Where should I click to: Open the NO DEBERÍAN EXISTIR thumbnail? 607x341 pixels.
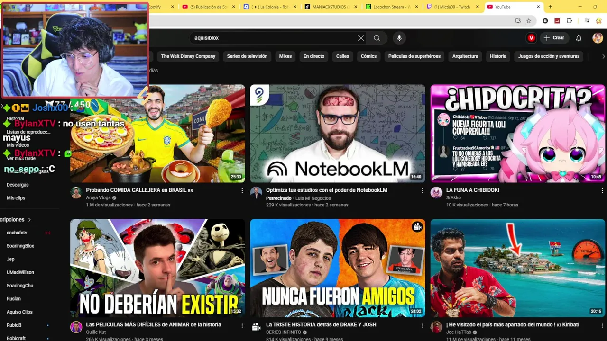pyautogui.click(x=157, y=268)
